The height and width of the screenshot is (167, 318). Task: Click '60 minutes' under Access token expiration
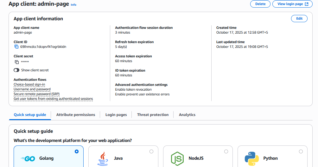coord(124,61)
